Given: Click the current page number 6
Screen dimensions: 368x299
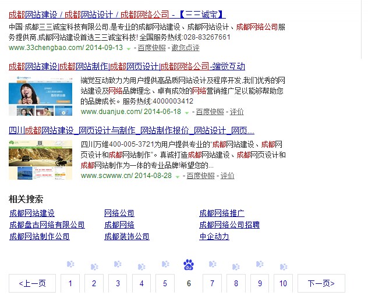Looking at the screenshot, I should [189, 283].
